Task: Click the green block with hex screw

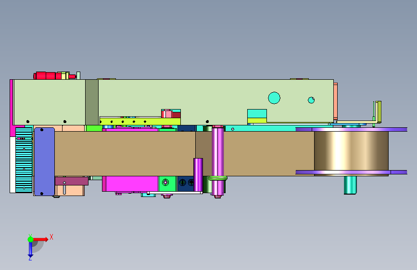Action: point(167,184)
